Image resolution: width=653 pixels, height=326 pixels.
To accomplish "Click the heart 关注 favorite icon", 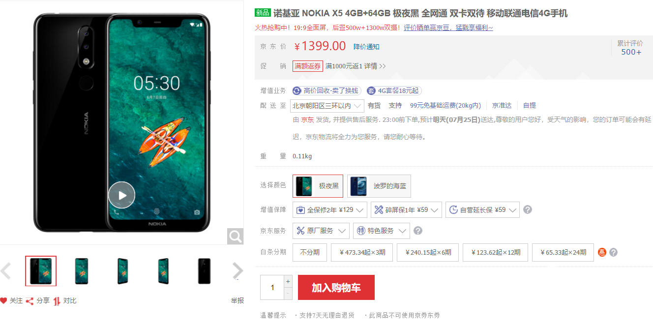I will tap(4, 300).
